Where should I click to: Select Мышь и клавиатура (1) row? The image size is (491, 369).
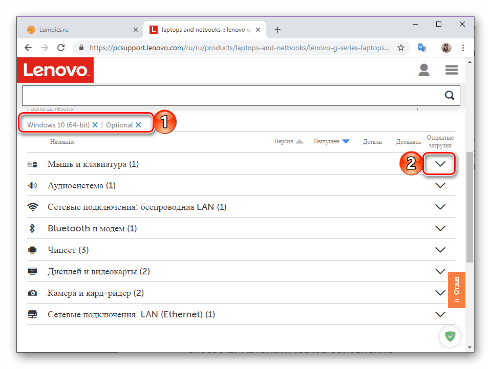point(241,164)
